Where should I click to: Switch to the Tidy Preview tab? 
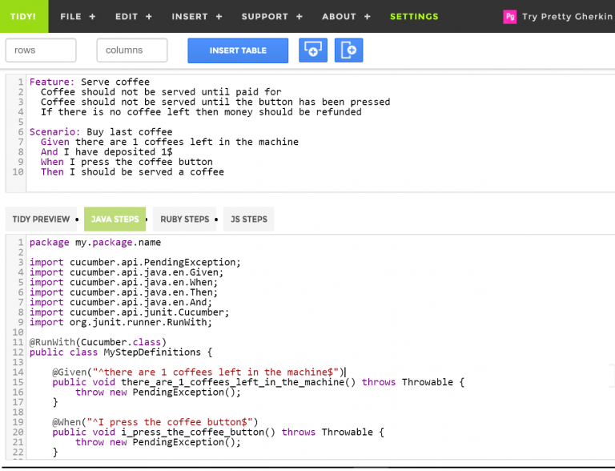[x=41, y=219]
